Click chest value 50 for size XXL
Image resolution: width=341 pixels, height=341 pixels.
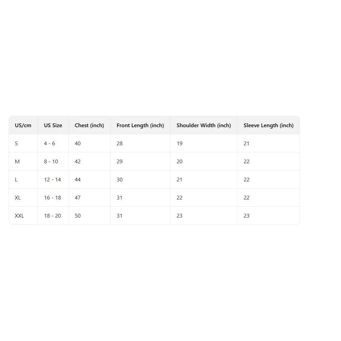click(x=78, y=216)
